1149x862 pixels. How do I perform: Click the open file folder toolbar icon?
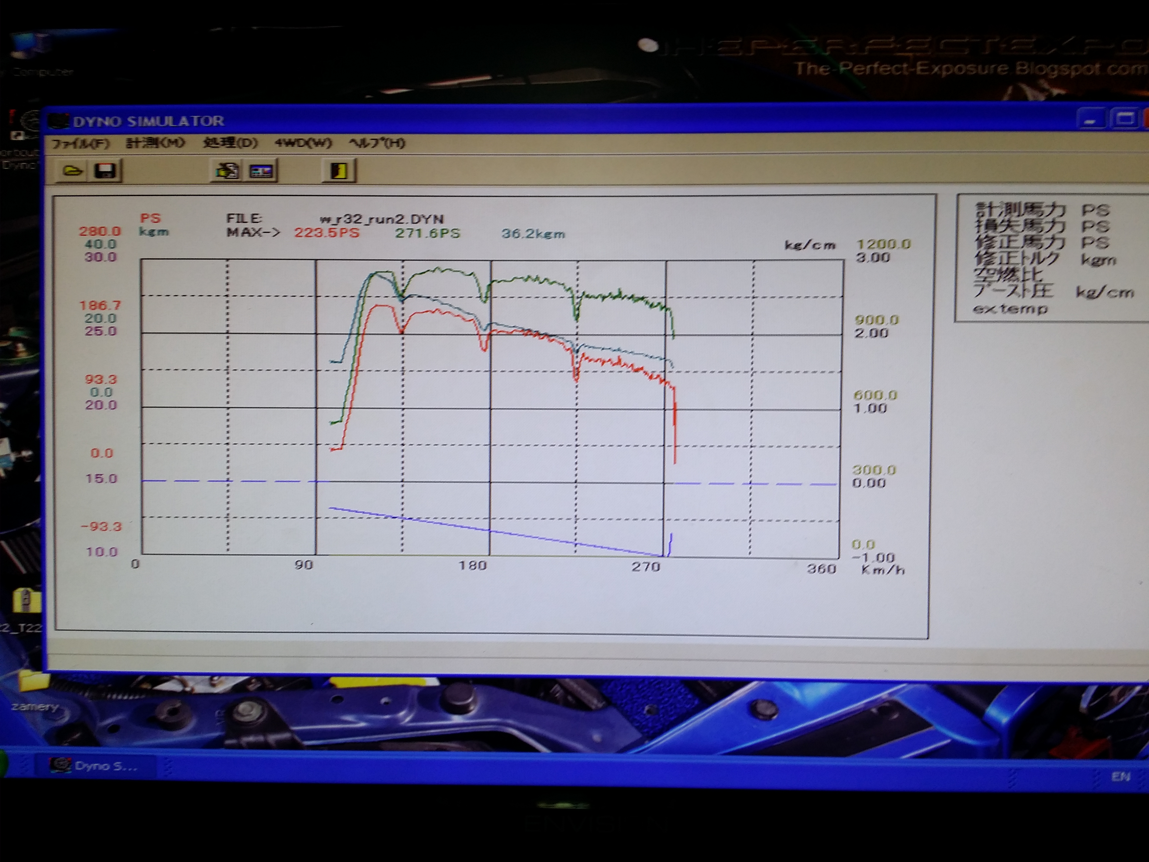(x=73, y=170)
